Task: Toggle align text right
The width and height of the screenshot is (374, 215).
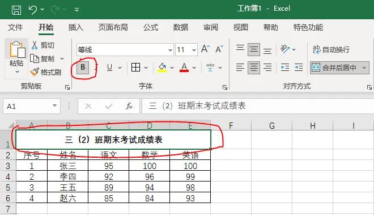Action: point(267,68)
